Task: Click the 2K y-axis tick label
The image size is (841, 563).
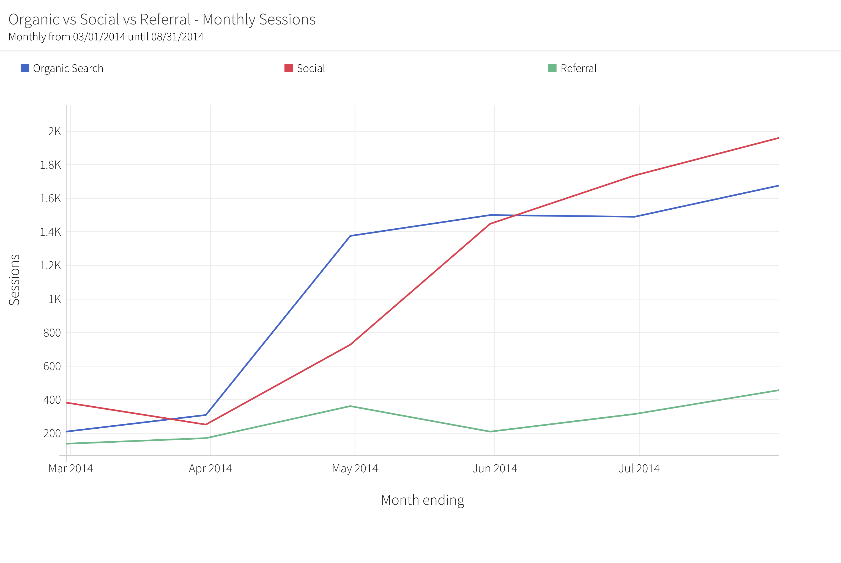Action: (x=55, y=131)
